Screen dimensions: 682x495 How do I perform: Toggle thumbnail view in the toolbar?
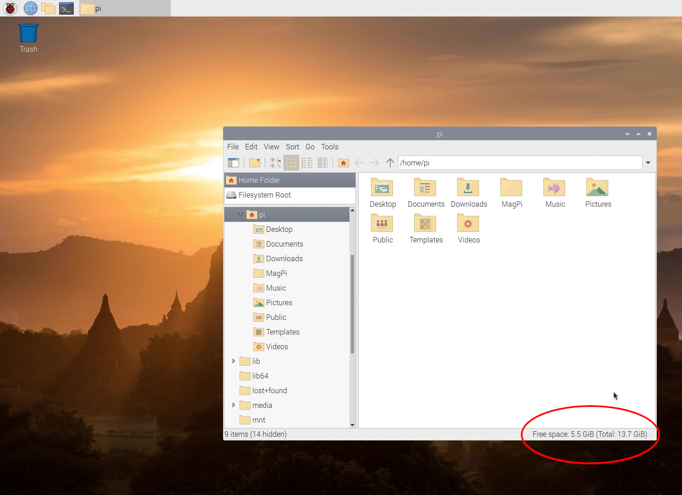click(x=275, y=163)
